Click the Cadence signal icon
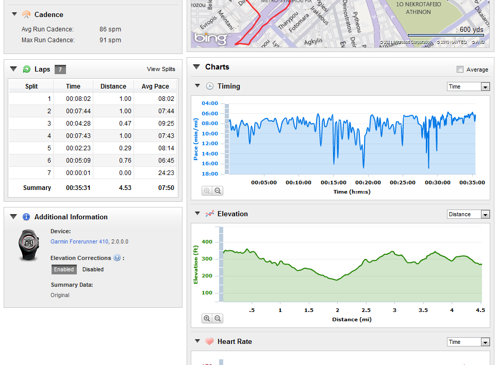 [26, 14]
